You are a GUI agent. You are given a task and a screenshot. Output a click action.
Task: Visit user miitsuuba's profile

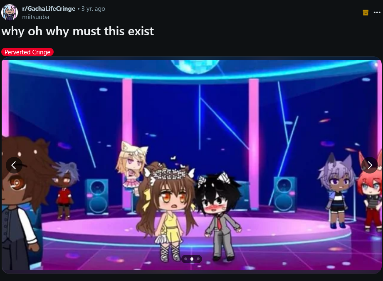pyautogui.click(x=36, y=17)
